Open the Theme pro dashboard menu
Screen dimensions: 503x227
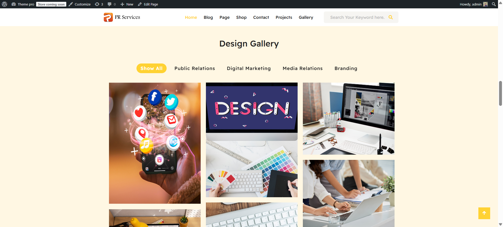pos(23,4)
